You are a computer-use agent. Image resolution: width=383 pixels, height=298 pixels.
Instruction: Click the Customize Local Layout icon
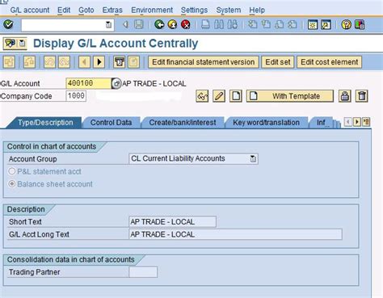click(x=360, y=24)
